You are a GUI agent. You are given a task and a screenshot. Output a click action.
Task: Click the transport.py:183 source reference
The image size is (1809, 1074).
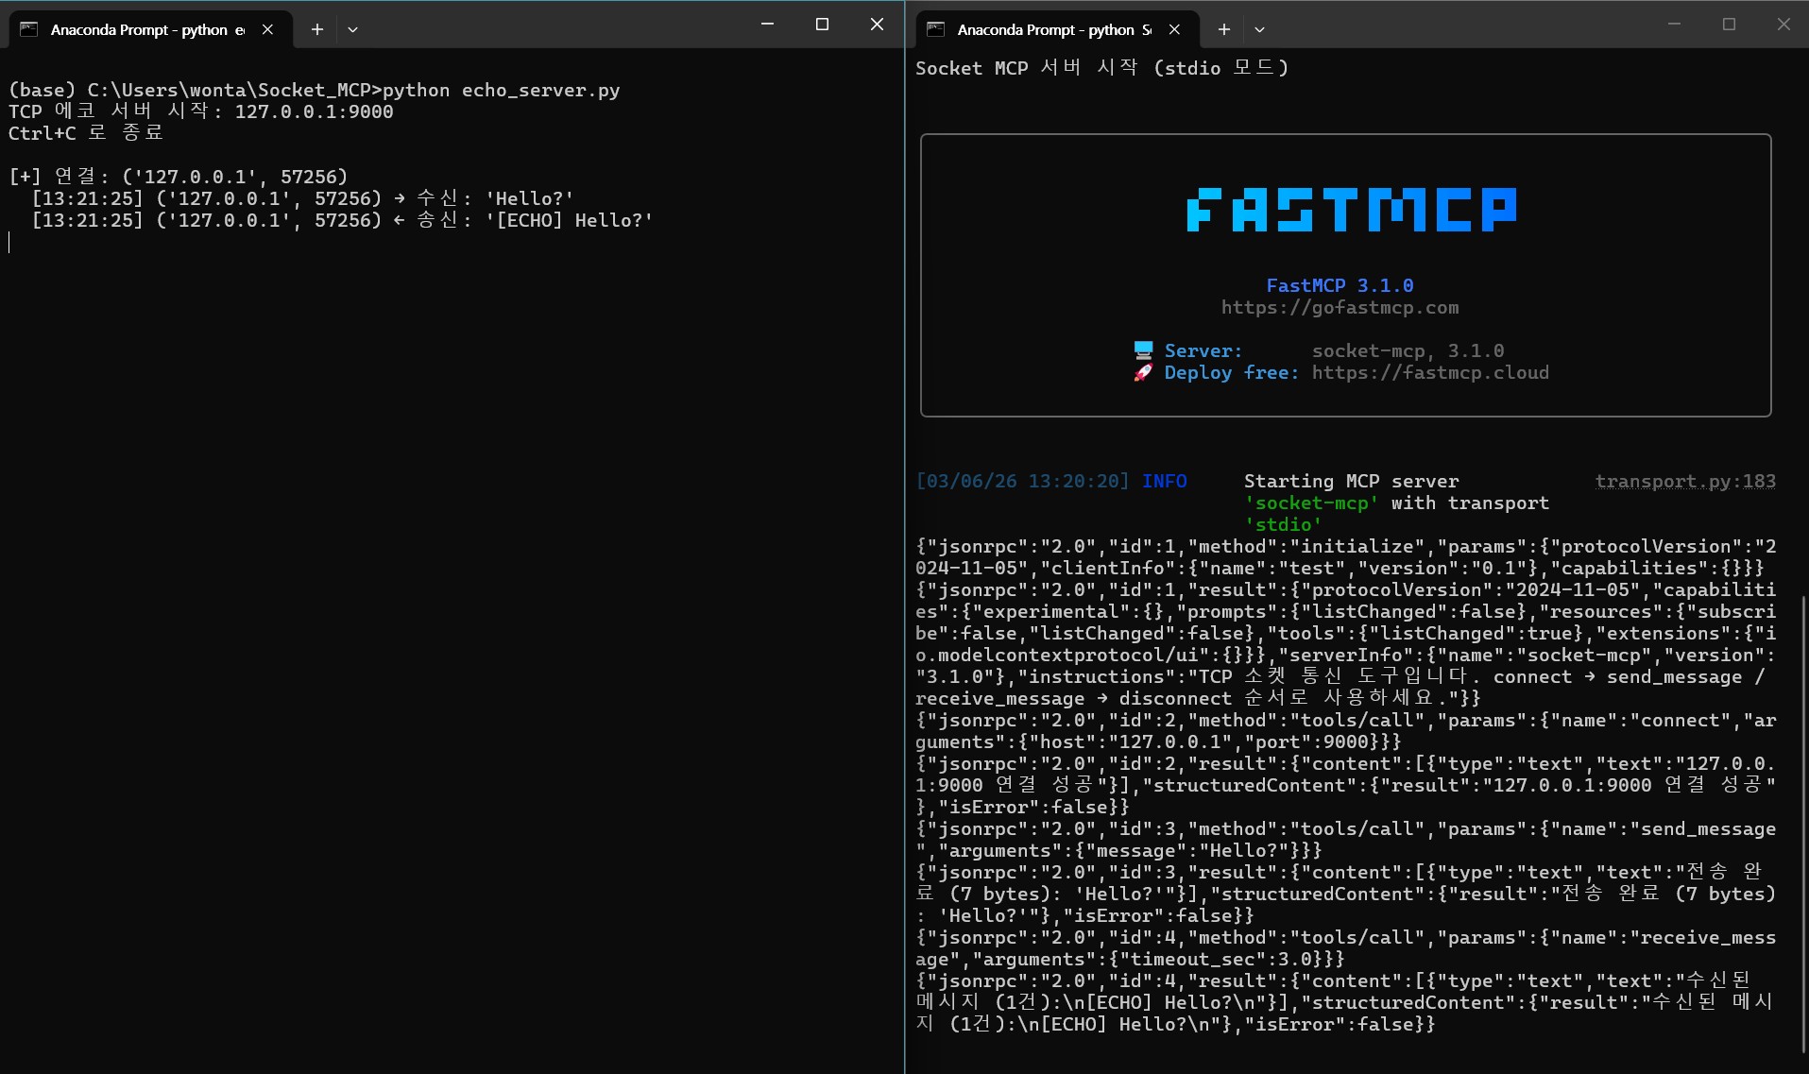tap(1685, 481)
